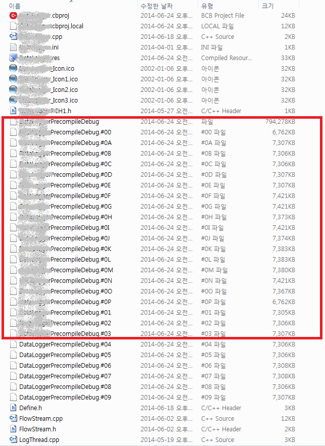This screenshot has width=325, height=446.
Task: Select the _Icon3.ico globe icon
Action: [13, 100]
